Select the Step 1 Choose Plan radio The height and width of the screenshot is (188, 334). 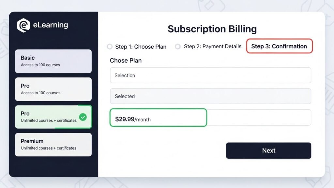[x=110, y=47]
